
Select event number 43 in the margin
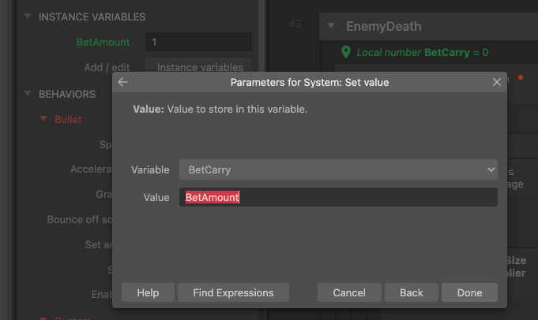[295, 24]
